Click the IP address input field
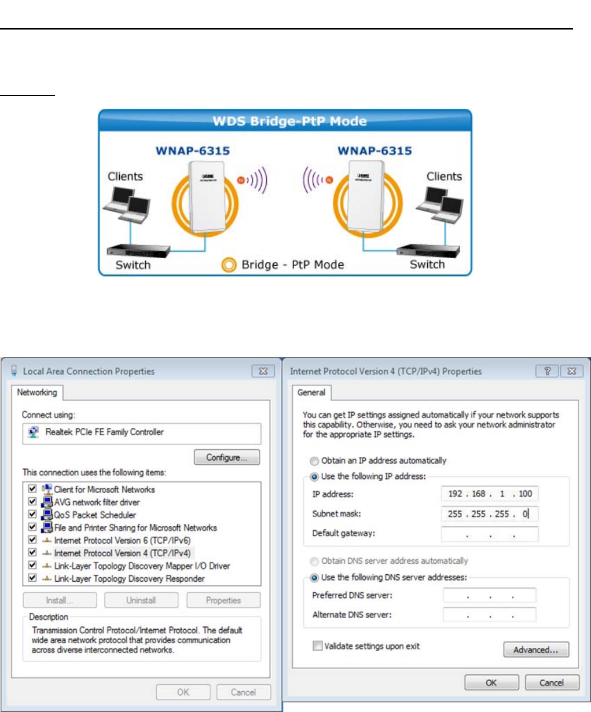 [x=490, y=494]
